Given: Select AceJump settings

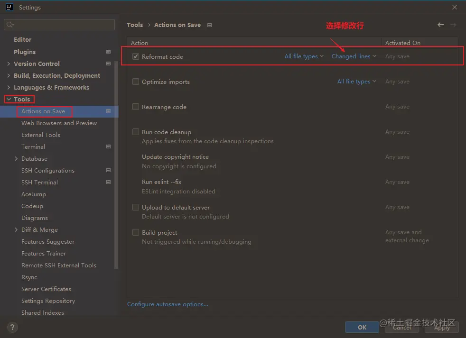Looking at the screenshot, I should click(34, 194).
